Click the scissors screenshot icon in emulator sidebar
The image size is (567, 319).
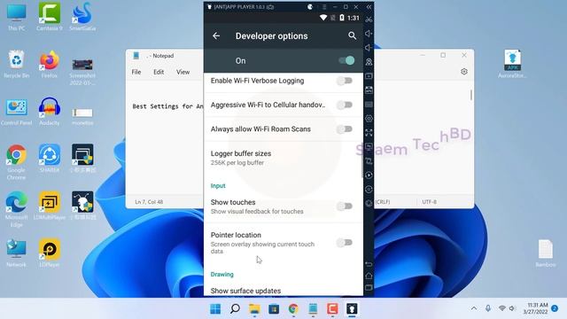[x=369, y=19]
